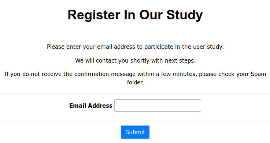Click the word 'Register' in the heading
Image resolution: width=270 pixels, height=143 pixels.
(94, 15)
